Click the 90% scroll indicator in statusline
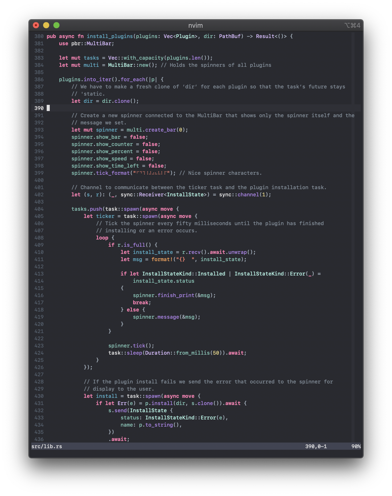 (356, 446)
